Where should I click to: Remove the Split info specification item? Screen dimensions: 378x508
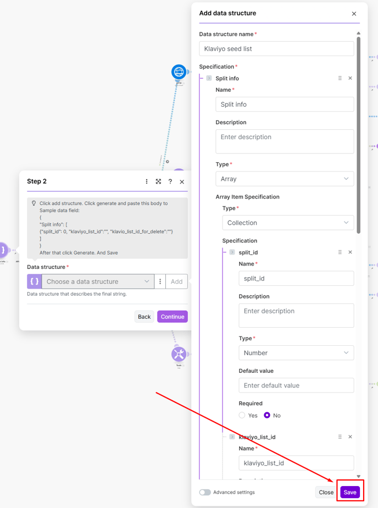350,78
